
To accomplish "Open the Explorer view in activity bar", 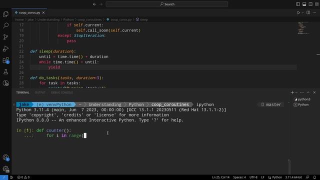I will pyautogui.click(x=5, y=14).
